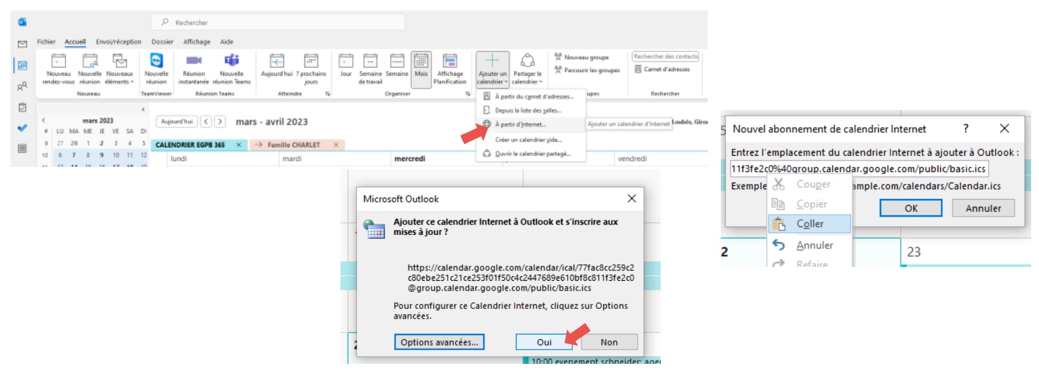Go to previous period with the left chevron
This screenshot has height=375, width=1039.
[206, 122]
